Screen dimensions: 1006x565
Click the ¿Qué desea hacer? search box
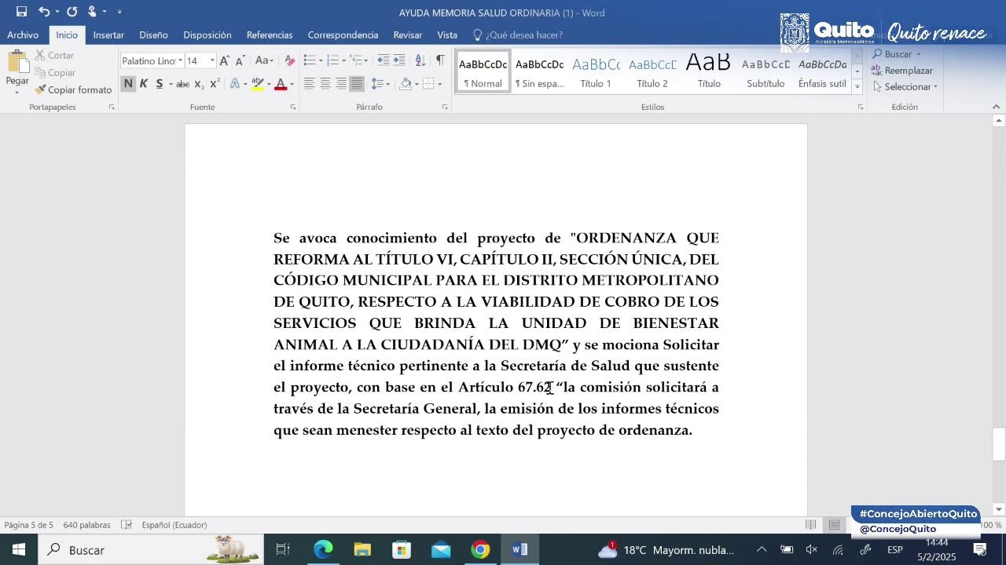coord(517,35)
